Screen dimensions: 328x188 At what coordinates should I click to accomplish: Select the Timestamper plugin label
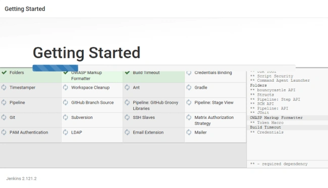[x=22, y=88]
